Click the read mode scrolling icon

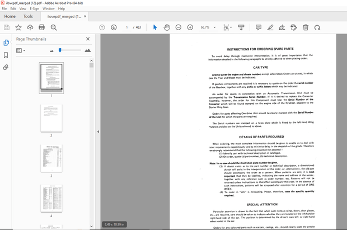pos(241,27)
